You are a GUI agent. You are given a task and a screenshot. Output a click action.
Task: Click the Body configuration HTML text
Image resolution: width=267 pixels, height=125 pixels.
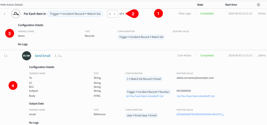145,96
